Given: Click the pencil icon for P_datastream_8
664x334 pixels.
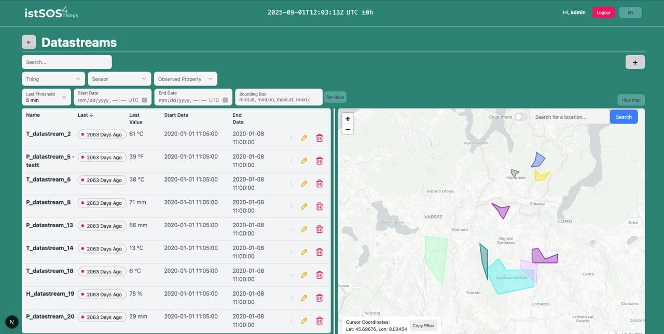Looking at the screenshot, I should [304, 206].
